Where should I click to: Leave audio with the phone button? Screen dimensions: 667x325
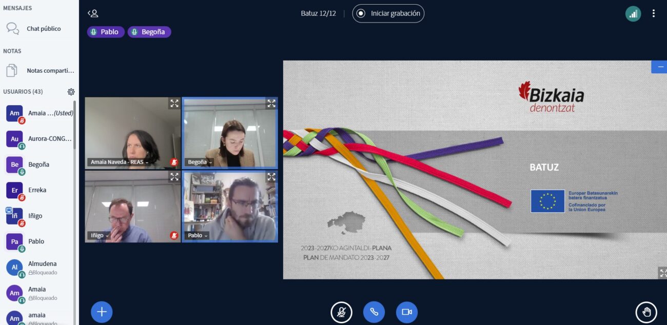(x=374, y=312)
